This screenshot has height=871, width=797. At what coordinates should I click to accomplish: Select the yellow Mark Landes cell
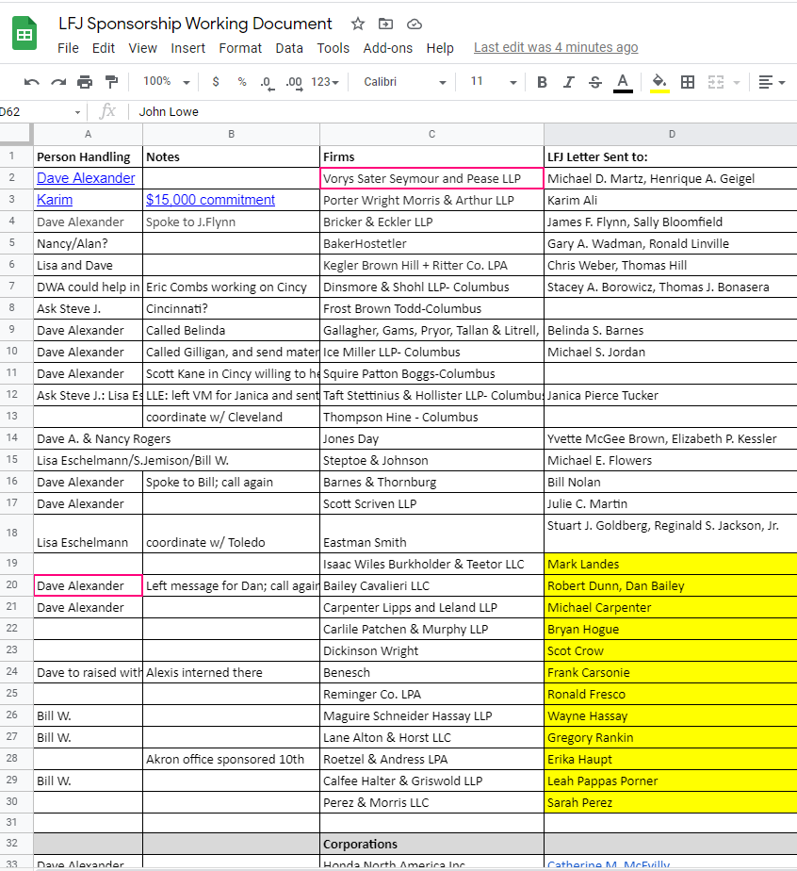(671, 564)
